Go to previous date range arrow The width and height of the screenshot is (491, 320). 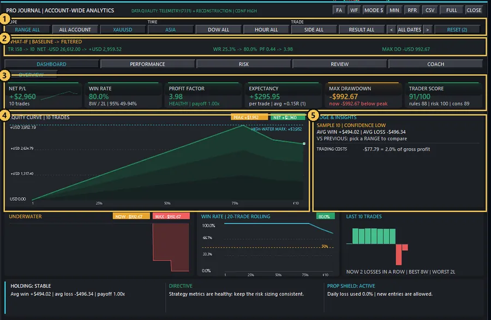(391, 29)
